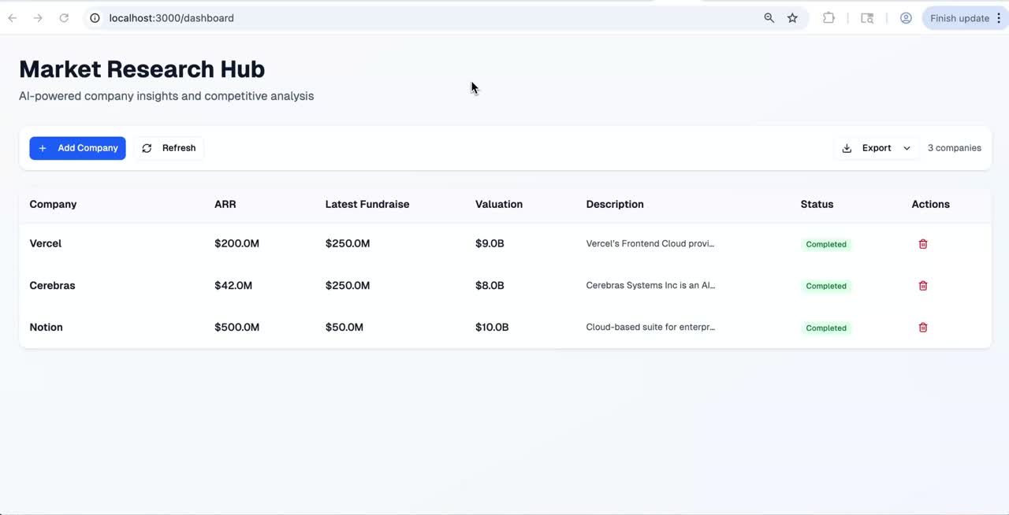Click the $500.0M ARR value

[236, 327]
